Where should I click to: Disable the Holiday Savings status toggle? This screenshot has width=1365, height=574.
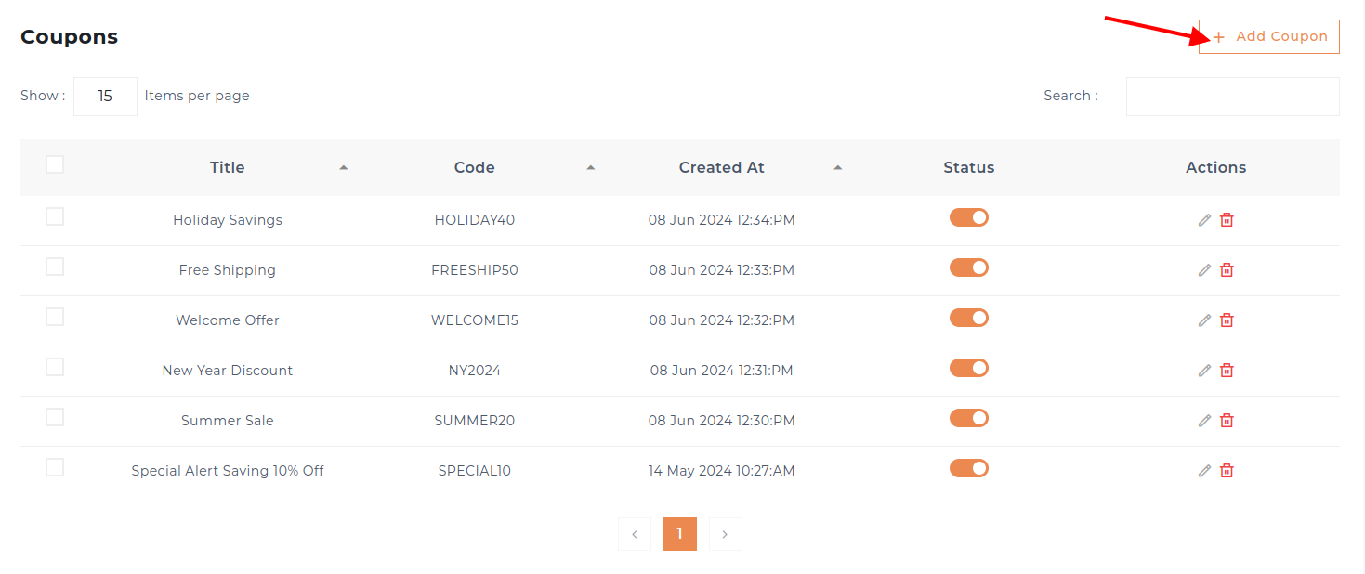(968, 217)
